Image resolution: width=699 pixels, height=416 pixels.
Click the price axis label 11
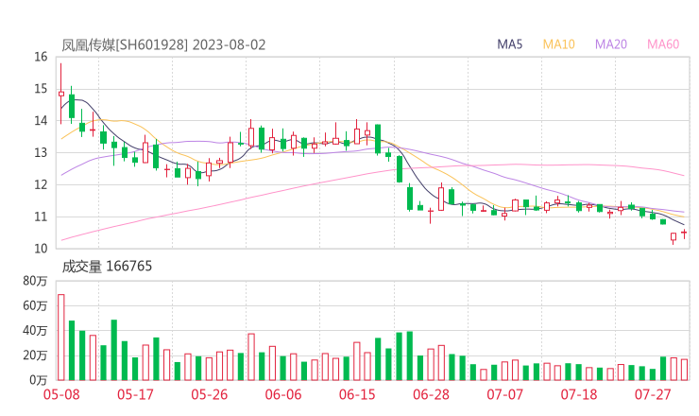coord(41,217)
